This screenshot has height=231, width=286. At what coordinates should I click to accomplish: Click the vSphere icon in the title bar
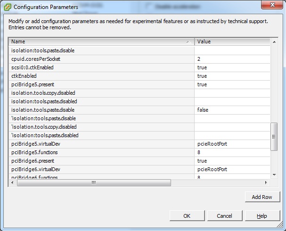point(7,7)
